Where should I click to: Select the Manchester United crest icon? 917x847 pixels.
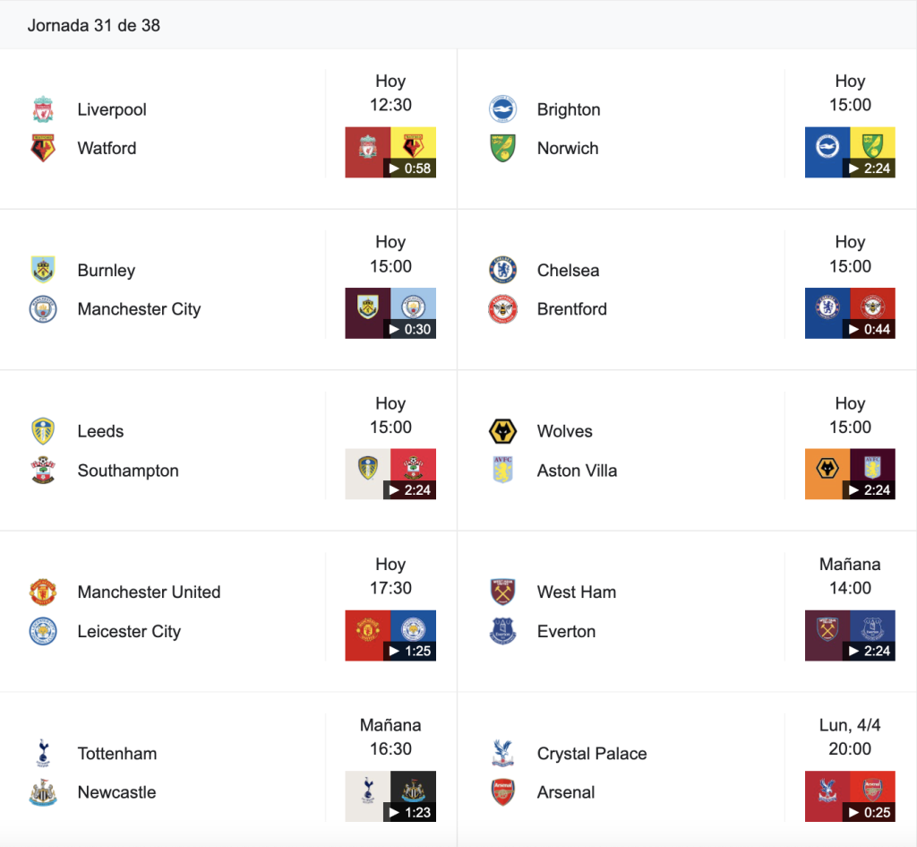[x=43, y=592]
